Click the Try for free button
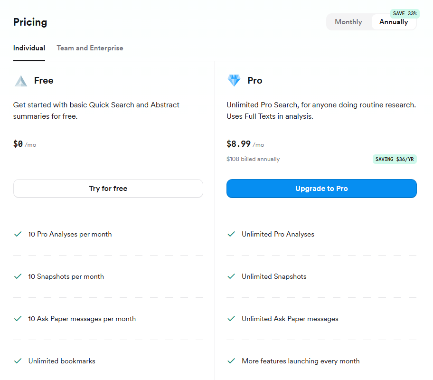433x380 pixels. (108, 189)
